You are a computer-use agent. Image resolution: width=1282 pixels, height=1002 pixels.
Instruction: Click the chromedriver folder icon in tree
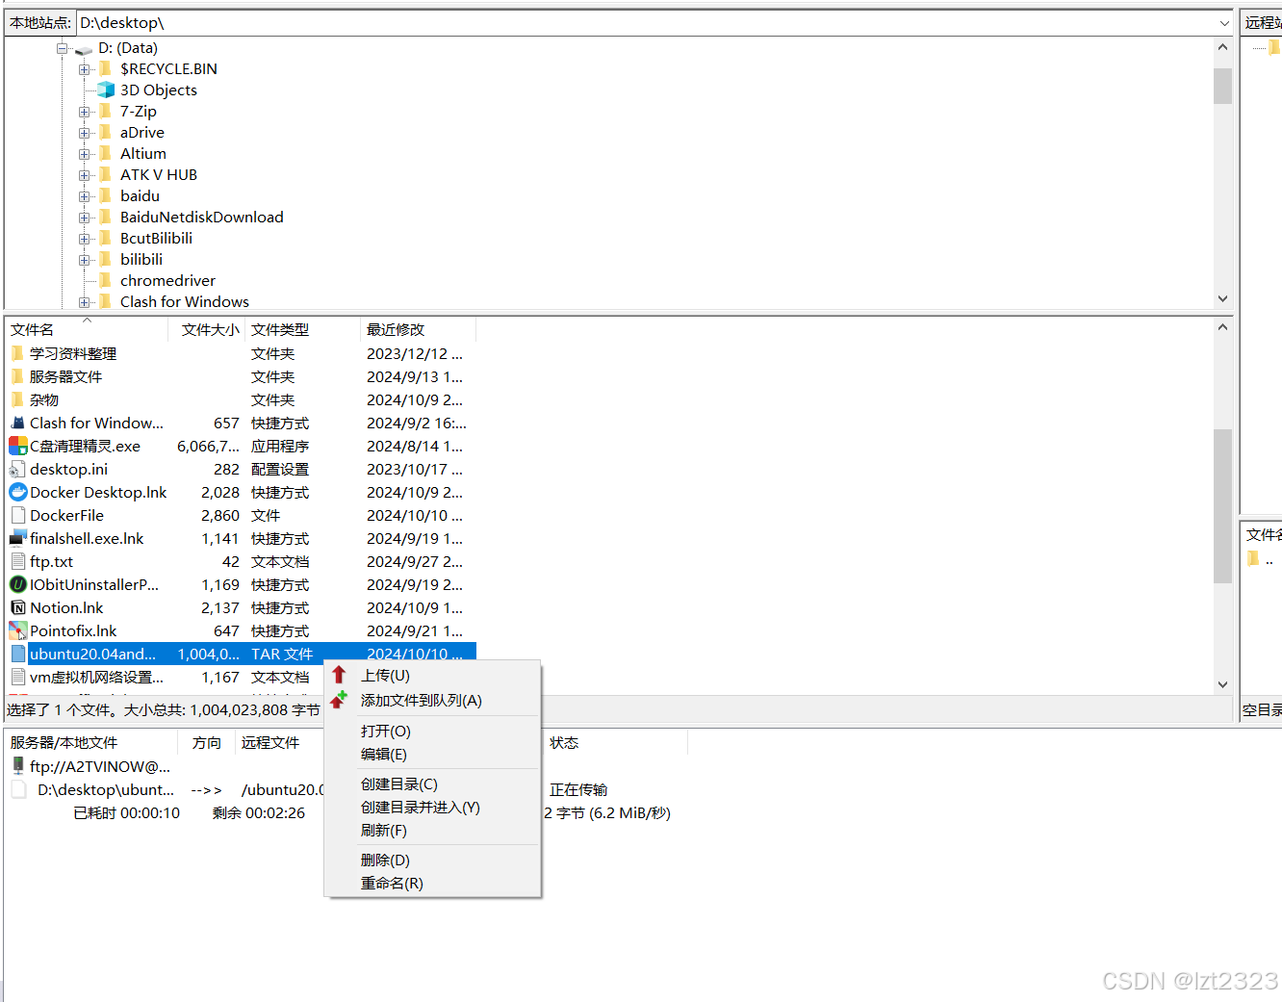tap(106, 280)
